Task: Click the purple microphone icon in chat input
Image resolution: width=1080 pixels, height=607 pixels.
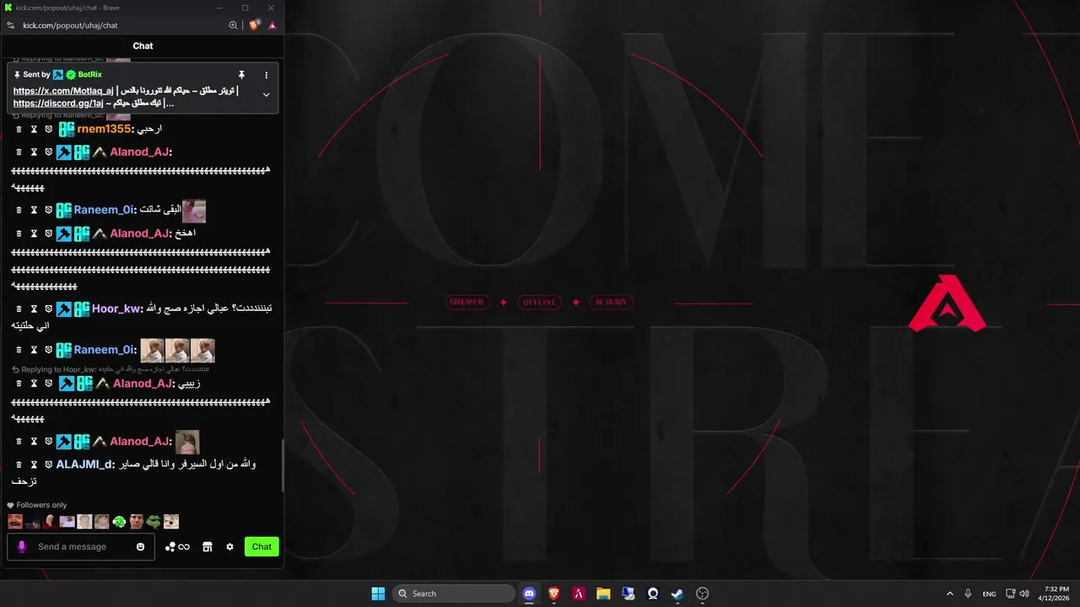Action: pos(22,547)
